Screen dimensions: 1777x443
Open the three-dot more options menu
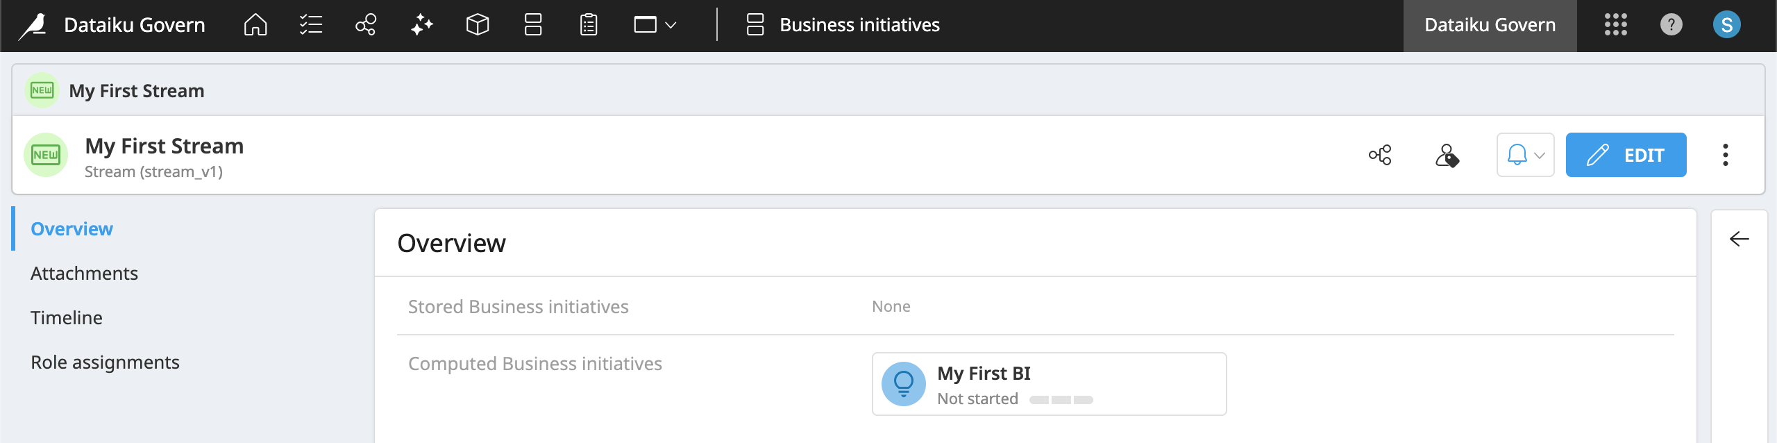1725,155
